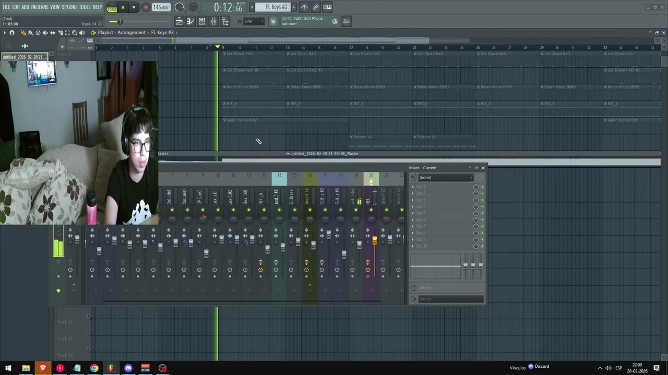
Task: Expand Slot 1 effect menu arrow
Action: [413, 187]
